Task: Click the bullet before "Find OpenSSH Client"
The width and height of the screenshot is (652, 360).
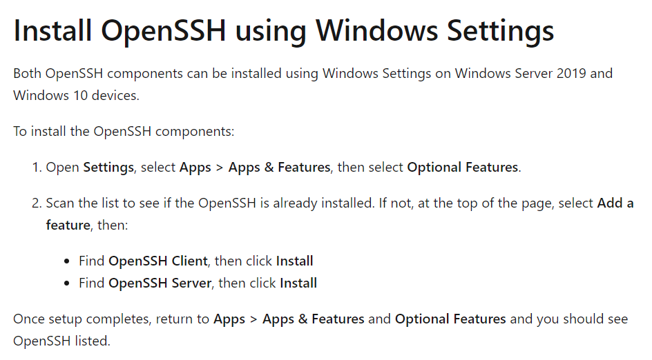Action: coord(67,262)
